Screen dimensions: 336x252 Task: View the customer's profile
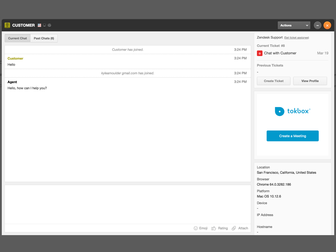click(310, 81)
